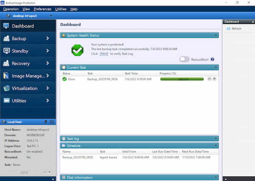Expand the Disk Information section
The width and height of the screenshot is (255, 181).
(216, 178)
